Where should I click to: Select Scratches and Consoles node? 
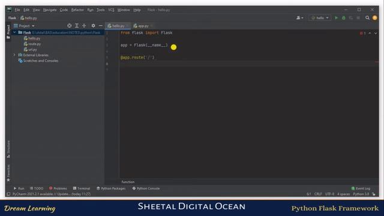(38, 61)
